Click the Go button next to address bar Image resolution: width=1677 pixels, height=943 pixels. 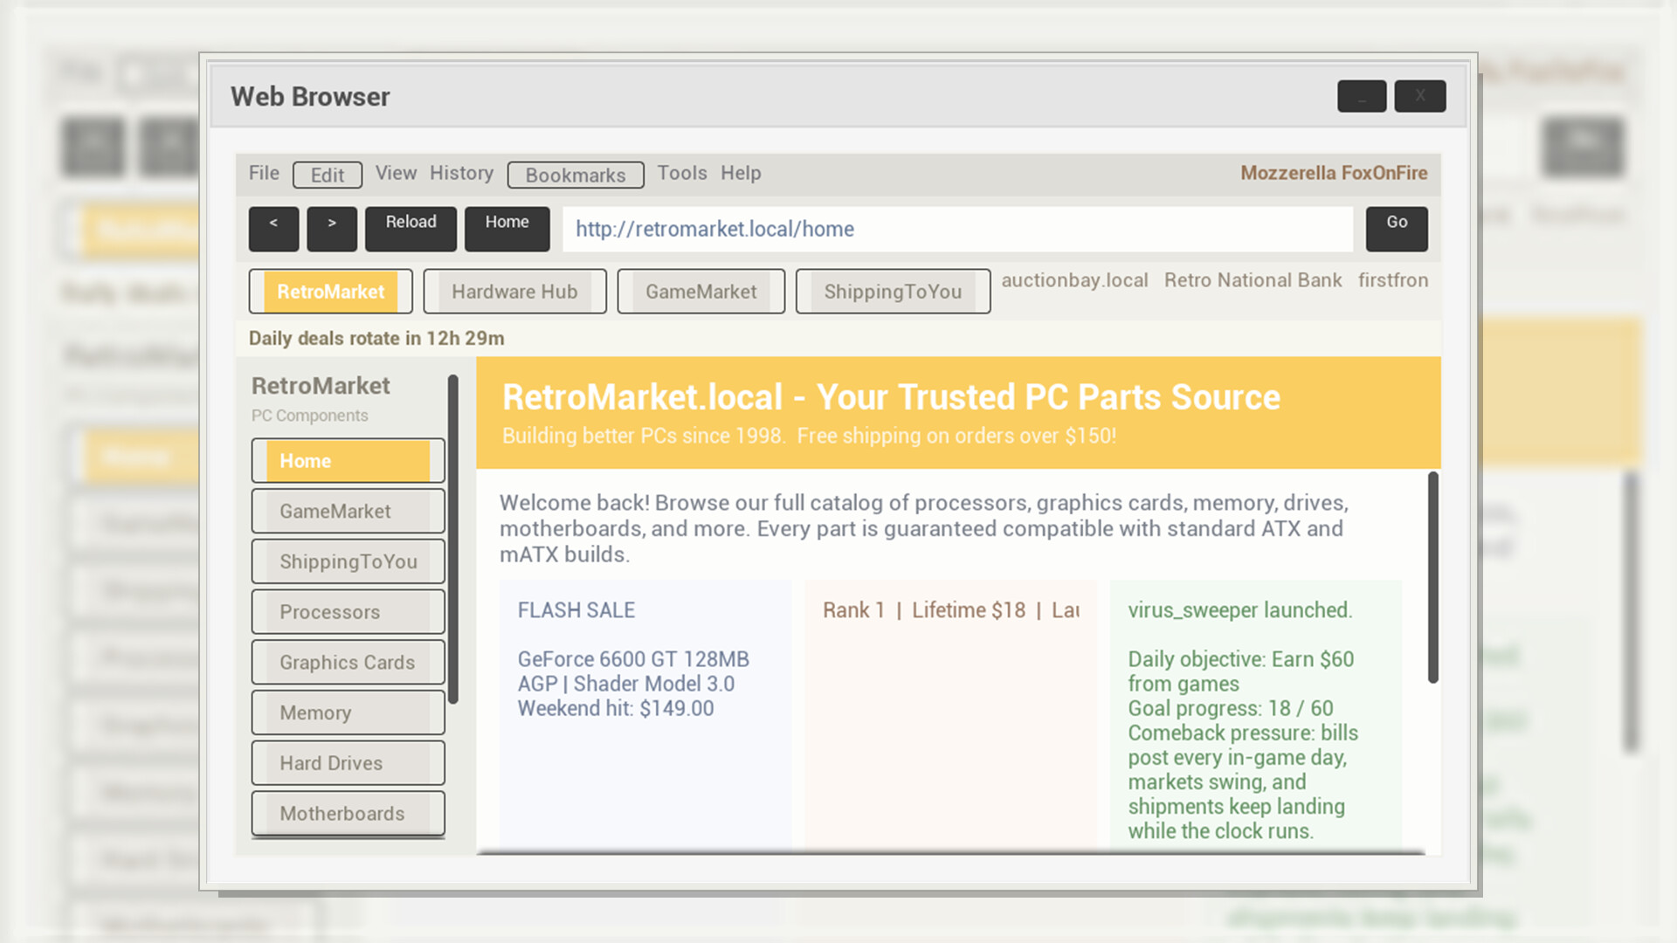pos(1397,229)
